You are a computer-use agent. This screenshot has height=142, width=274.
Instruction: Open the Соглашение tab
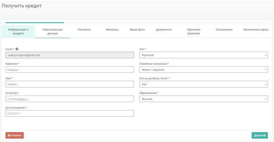(224, 30)
